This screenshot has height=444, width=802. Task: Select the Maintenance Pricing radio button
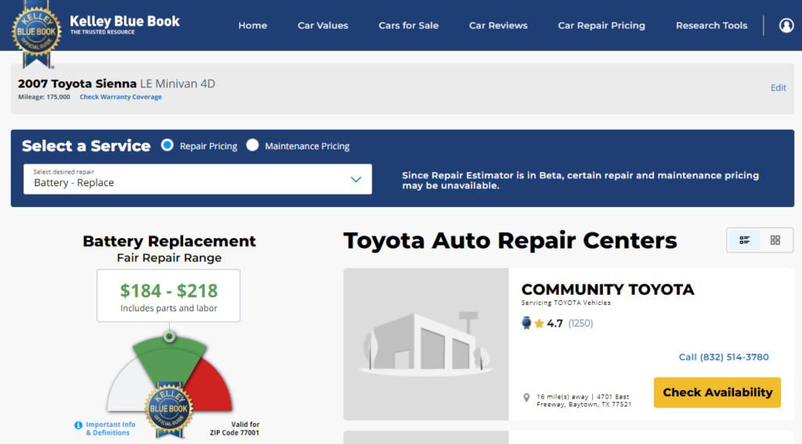click(x=252, y=145)
